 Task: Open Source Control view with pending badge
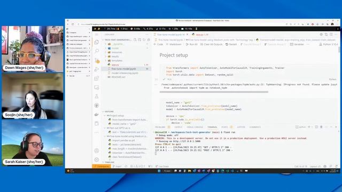97,60
